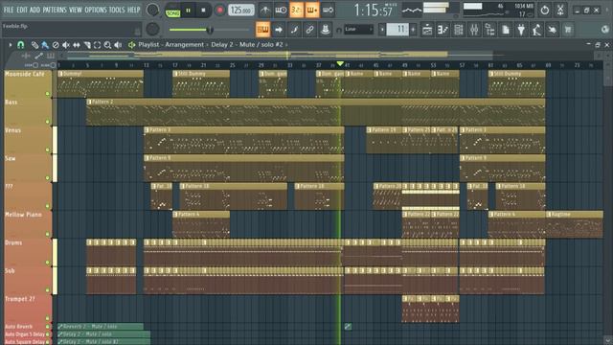Open the EDIT menu
Screen dimensions: 613x345
[22, 10]
